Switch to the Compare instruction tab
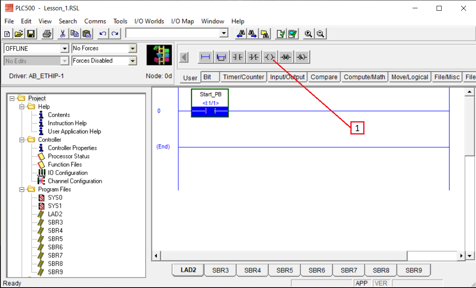Screen dimensions: 476x288 (324, 77)
